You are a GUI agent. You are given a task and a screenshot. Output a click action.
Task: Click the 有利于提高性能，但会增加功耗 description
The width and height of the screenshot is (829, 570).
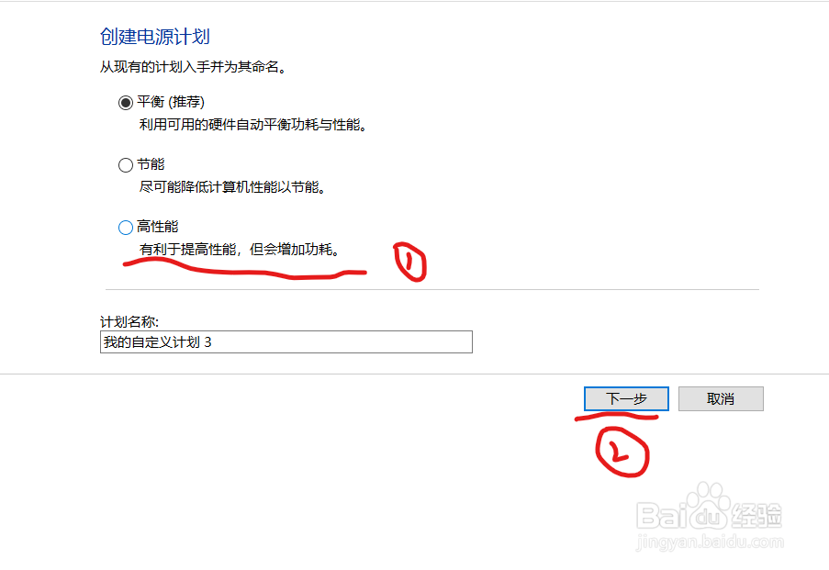click(240, 249)
